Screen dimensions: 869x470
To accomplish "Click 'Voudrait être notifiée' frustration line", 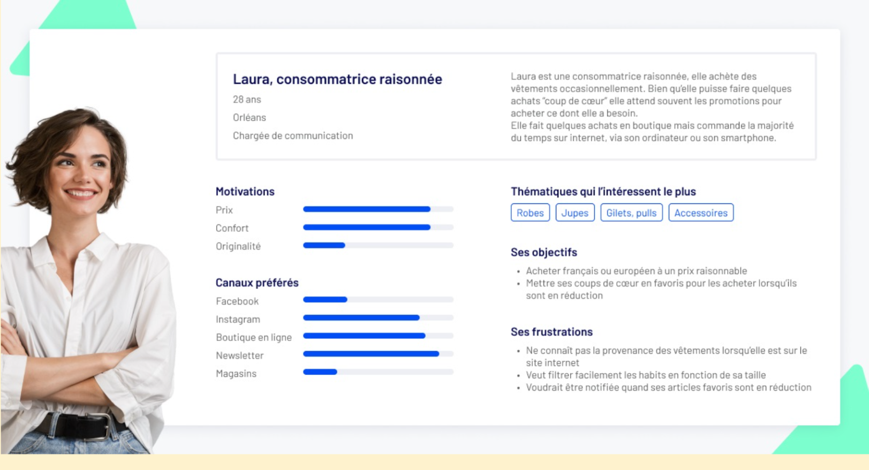I will (669, 388).
